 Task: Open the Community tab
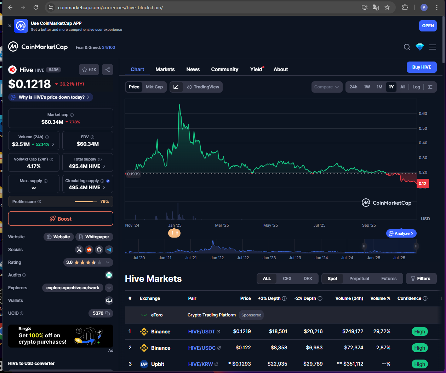pos(224,69)
